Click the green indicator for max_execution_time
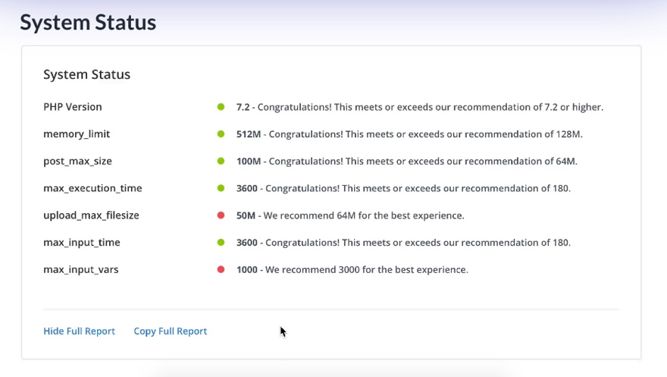This screenshot has height=377, width=667. (221, 188)
